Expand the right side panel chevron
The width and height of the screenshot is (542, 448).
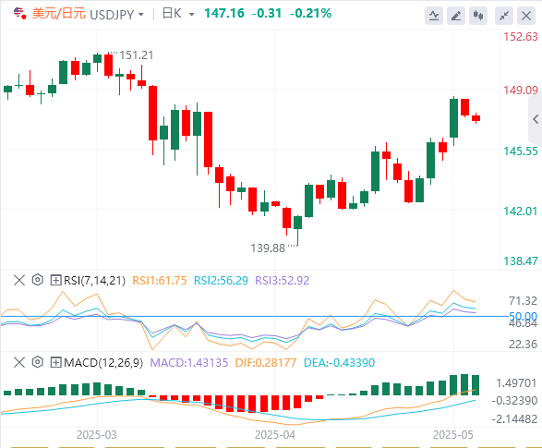point(536,119)
